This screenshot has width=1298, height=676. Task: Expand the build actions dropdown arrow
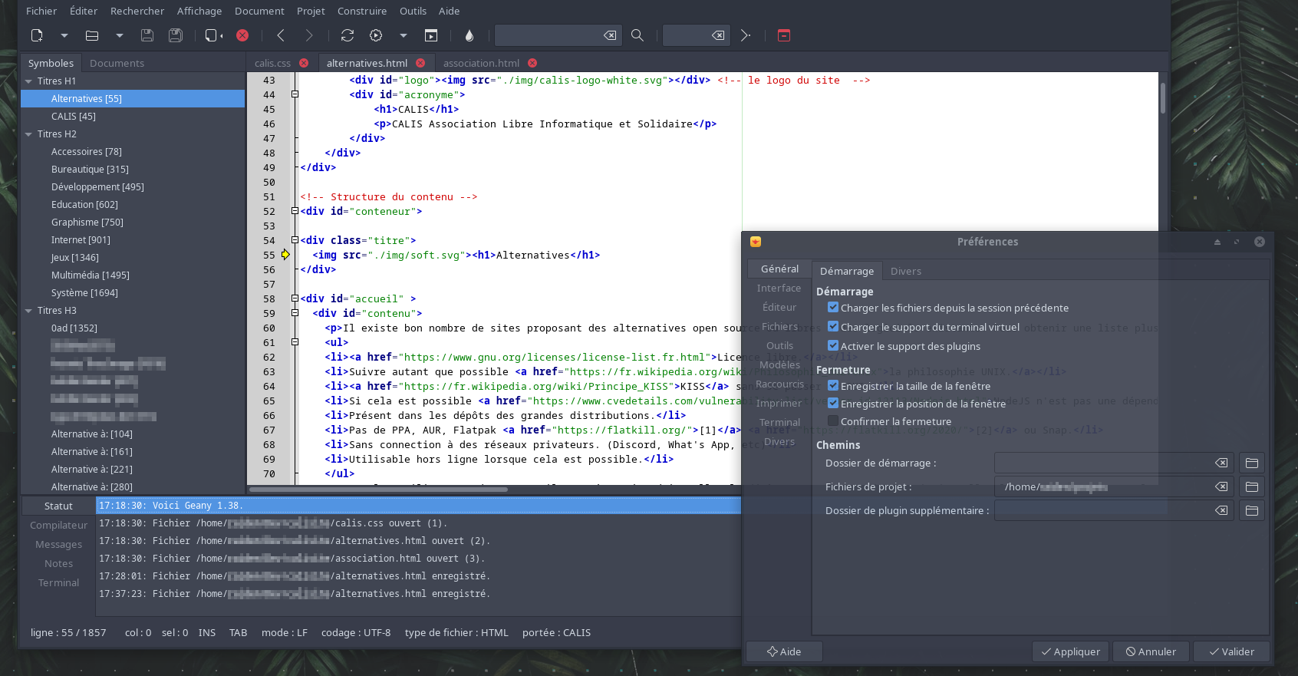[404, 35]
